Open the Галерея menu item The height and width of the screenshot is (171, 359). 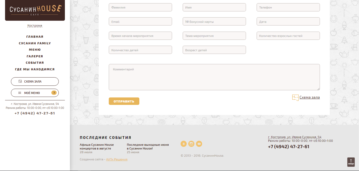[35, 56]
